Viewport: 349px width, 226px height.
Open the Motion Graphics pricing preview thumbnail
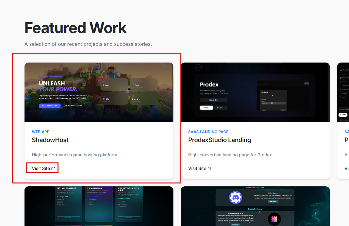pyautogui.click(x=99, y=206)
